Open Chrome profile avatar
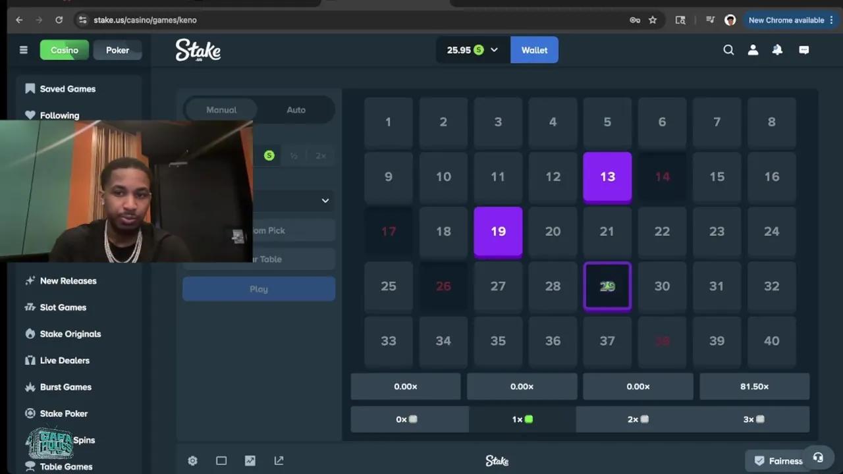 [730, 20]
